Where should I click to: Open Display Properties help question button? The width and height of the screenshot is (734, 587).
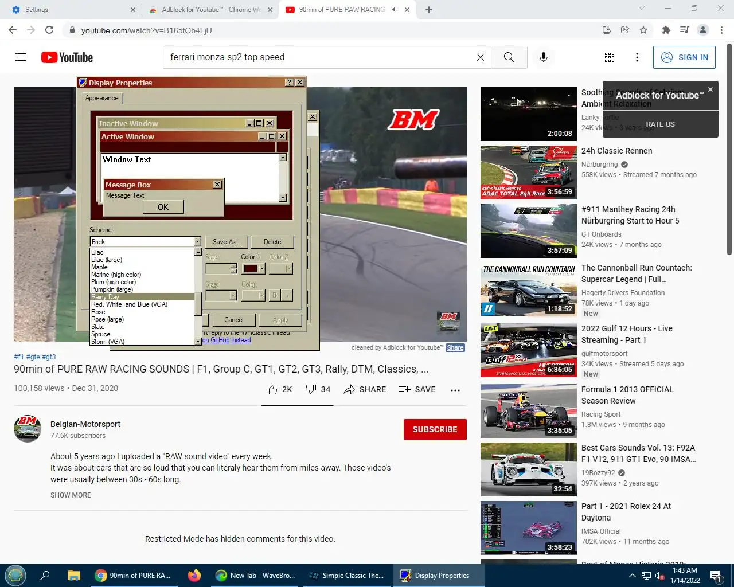point(290,83)
